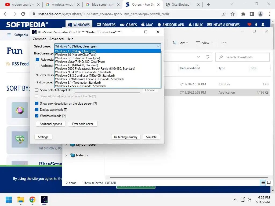Screen dimensions: 275x206
Task: Choose Windows 8/8.1 (Native, ClearType) preset
Action: click(x=107, y=58)
